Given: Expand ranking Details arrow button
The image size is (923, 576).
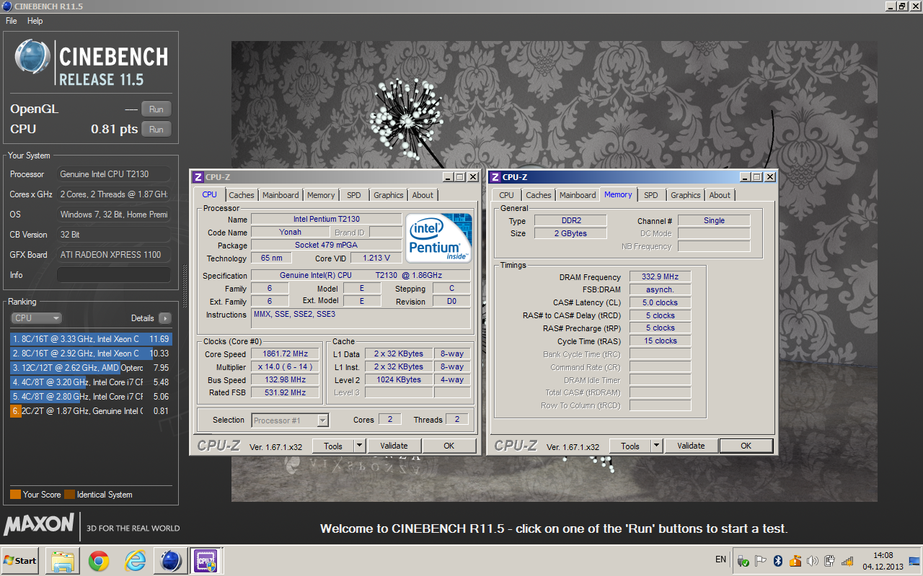Looking at the screenshot, I should coord(165,318).
